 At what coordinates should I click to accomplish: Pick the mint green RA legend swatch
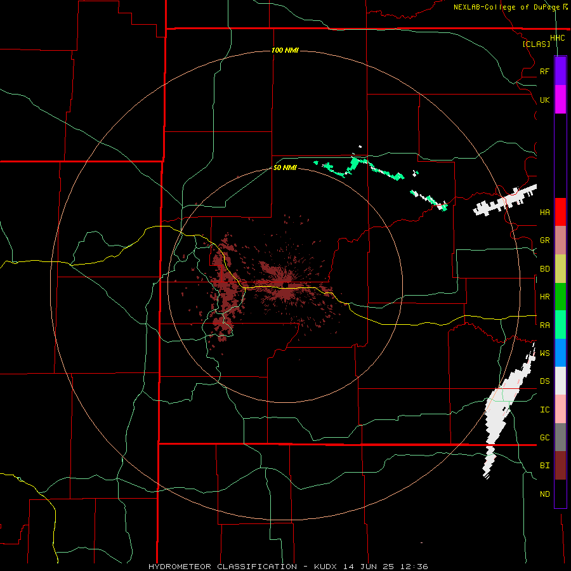[x=560, y=325]
